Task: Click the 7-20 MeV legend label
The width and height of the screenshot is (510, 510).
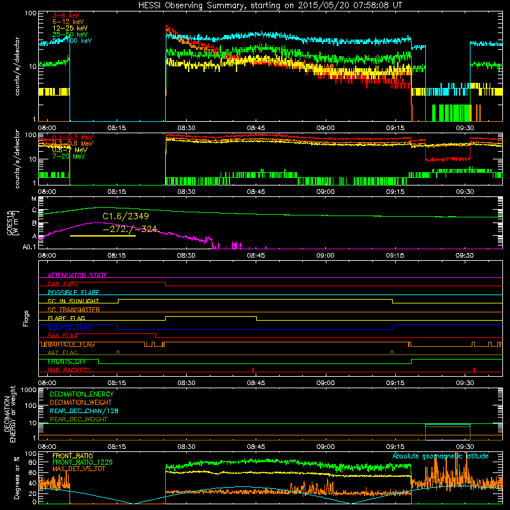Action: [69, 156]
